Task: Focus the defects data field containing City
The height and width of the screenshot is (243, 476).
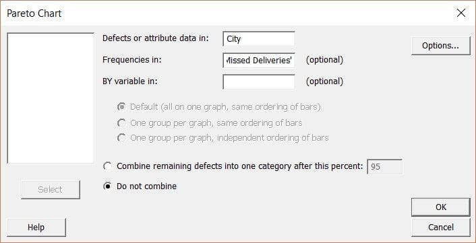Action: click(x=259, y=39)
